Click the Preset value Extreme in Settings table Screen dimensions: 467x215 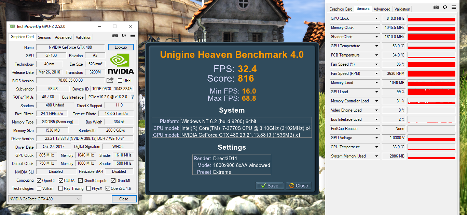pos(222,172)
